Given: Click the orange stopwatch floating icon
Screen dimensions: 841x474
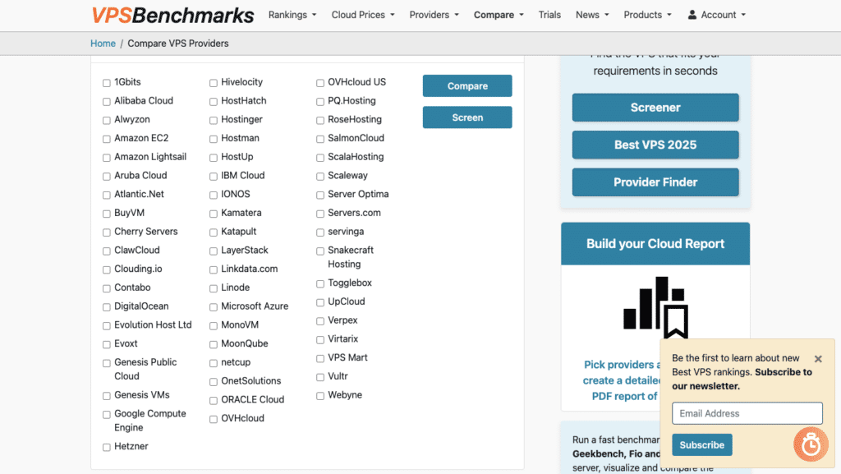Looking at the screenshot, I should [811, 444].
